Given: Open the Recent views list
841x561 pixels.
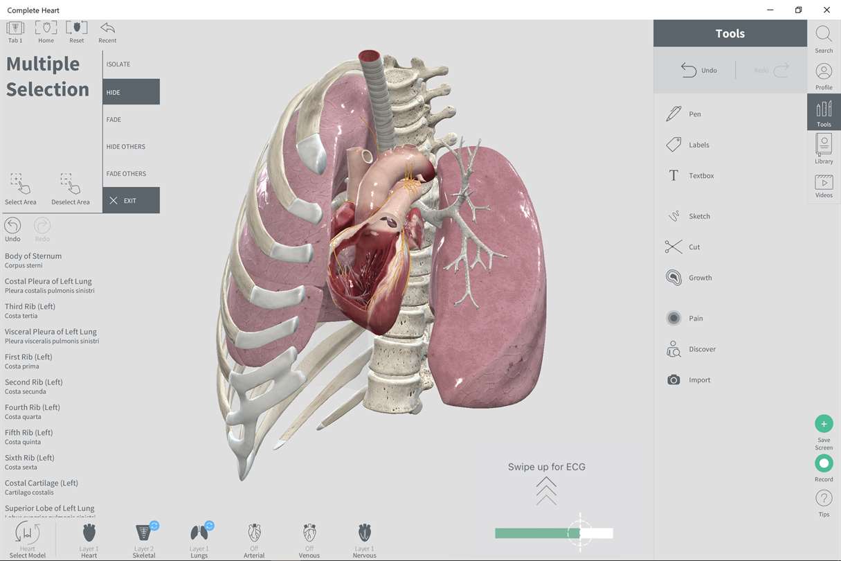Looking at the screenshot, I should (x=107, y=32).
